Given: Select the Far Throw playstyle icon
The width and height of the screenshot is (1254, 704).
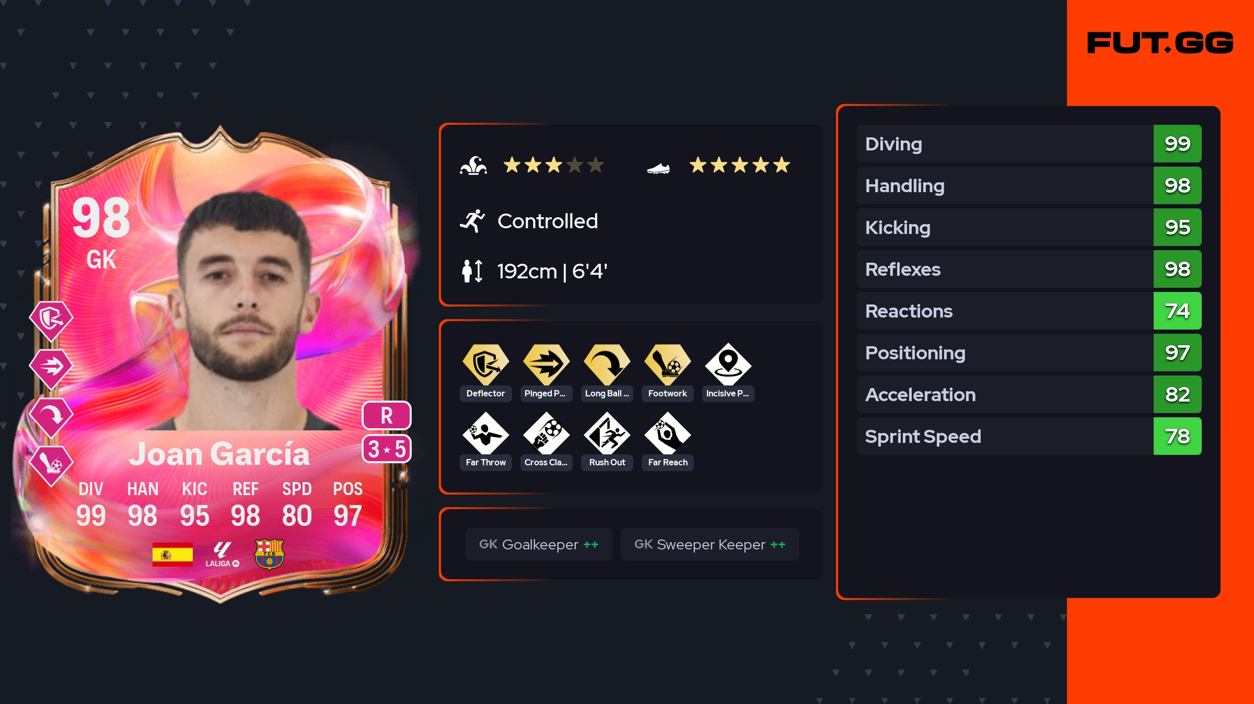Looking at the screenshot, I should coord(485,433).
